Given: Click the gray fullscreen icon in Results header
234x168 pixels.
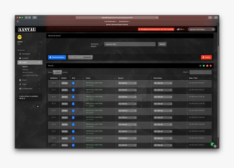Looking at the screenshot, I should coord(200,66).
